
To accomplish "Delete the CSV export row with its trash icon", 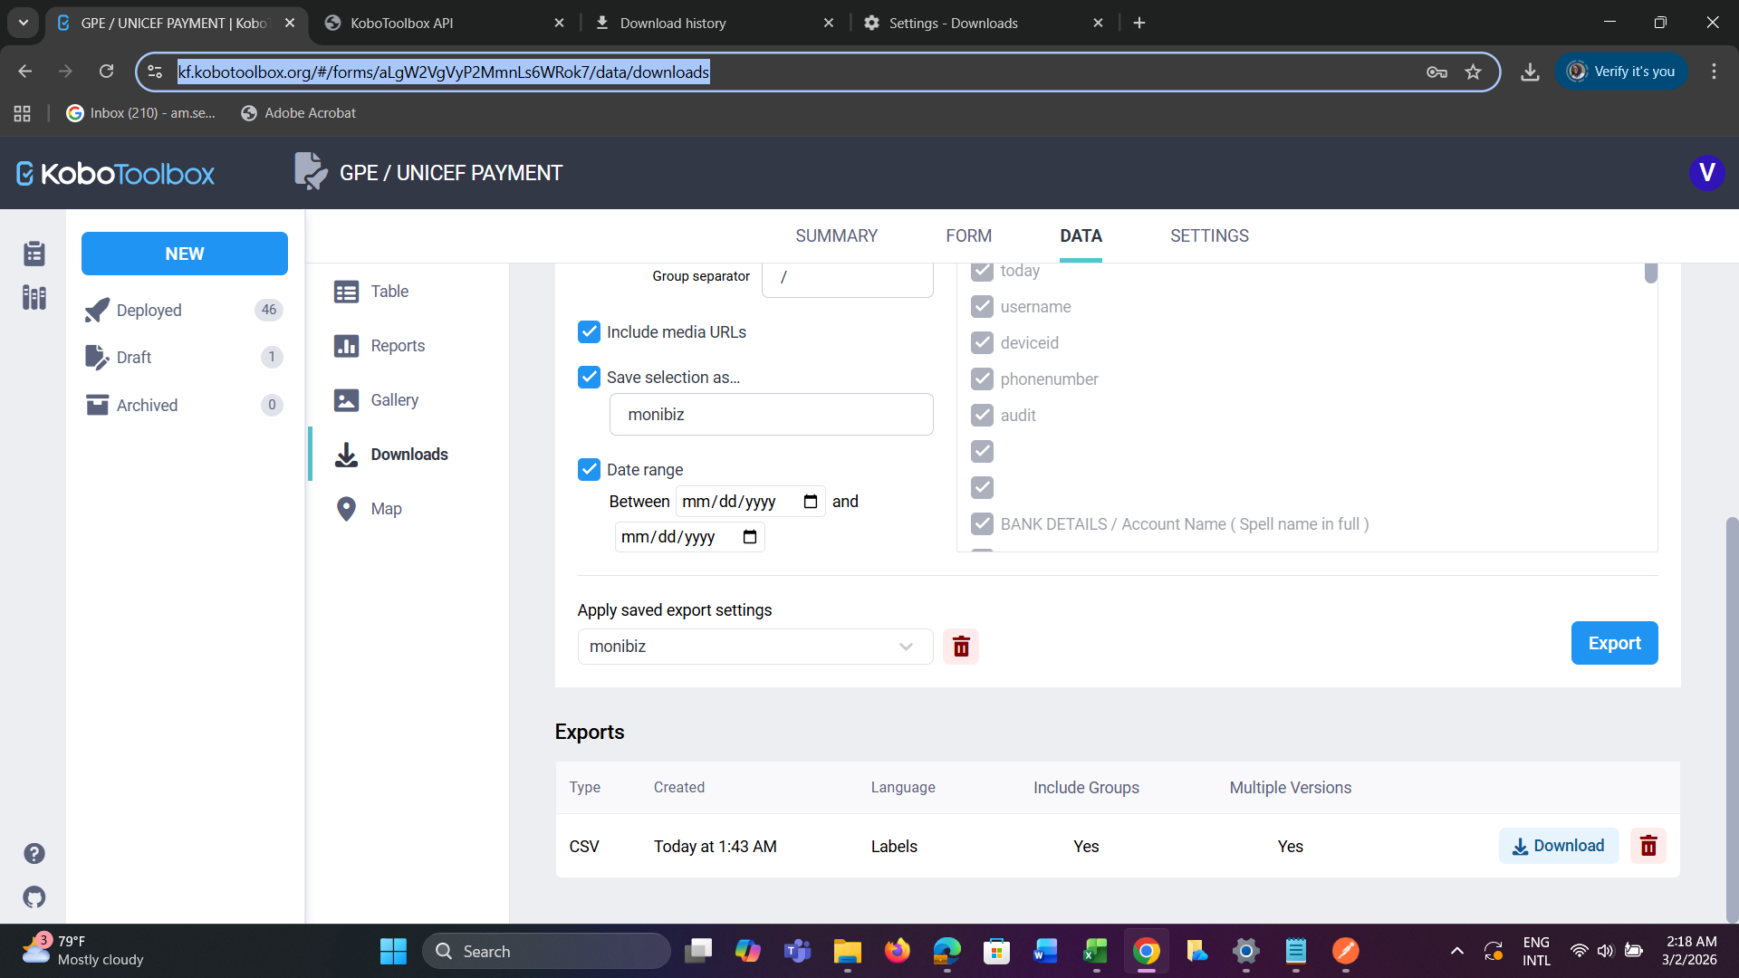I will coord(1648,846).
